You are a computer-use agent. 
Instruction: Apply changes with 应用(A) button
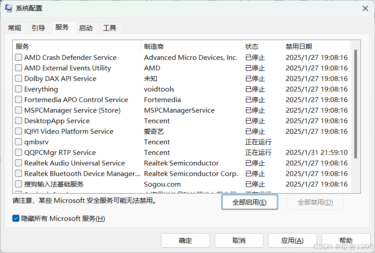[x=292, y=241]
